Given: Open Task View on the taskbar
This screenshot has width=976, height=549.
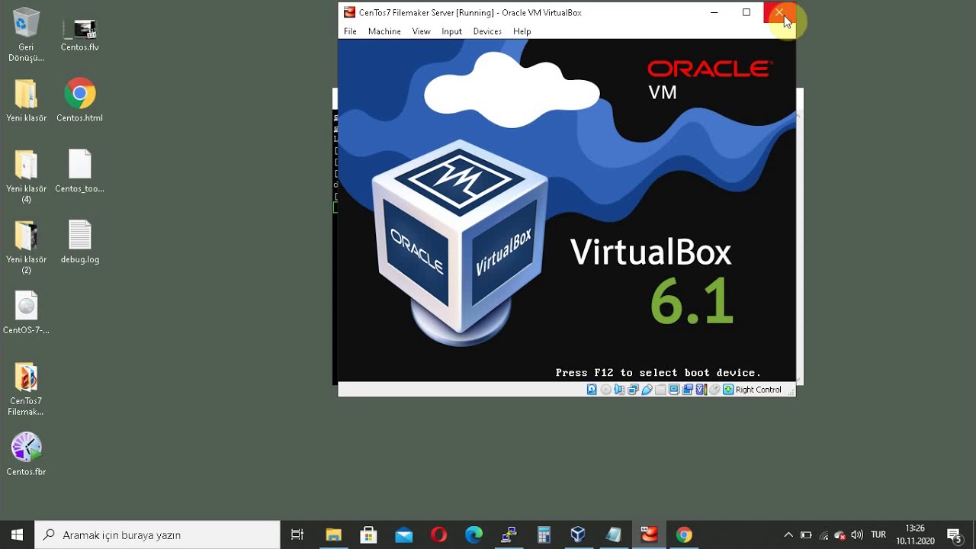Looking at the screenshot, I should point(297,535).
